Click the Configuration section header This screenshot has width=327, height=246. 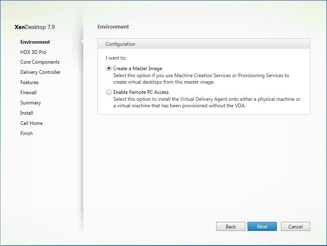(204, 44)
